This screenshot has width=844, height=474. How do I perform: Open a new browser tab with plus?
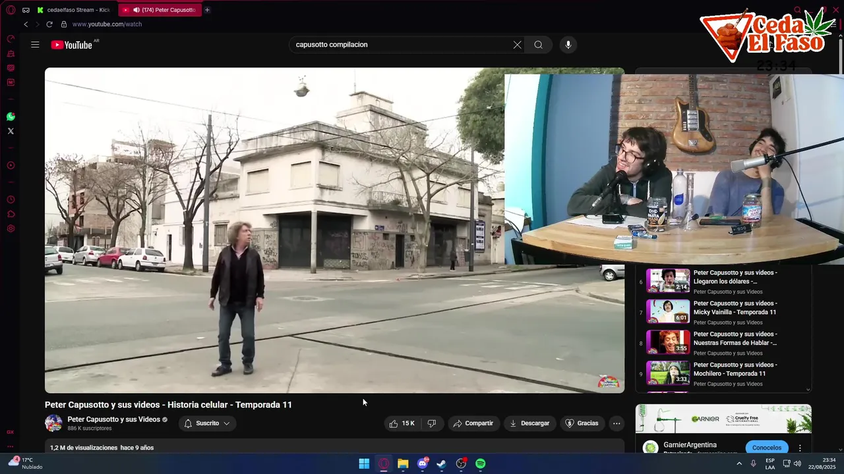click(207, 10)
